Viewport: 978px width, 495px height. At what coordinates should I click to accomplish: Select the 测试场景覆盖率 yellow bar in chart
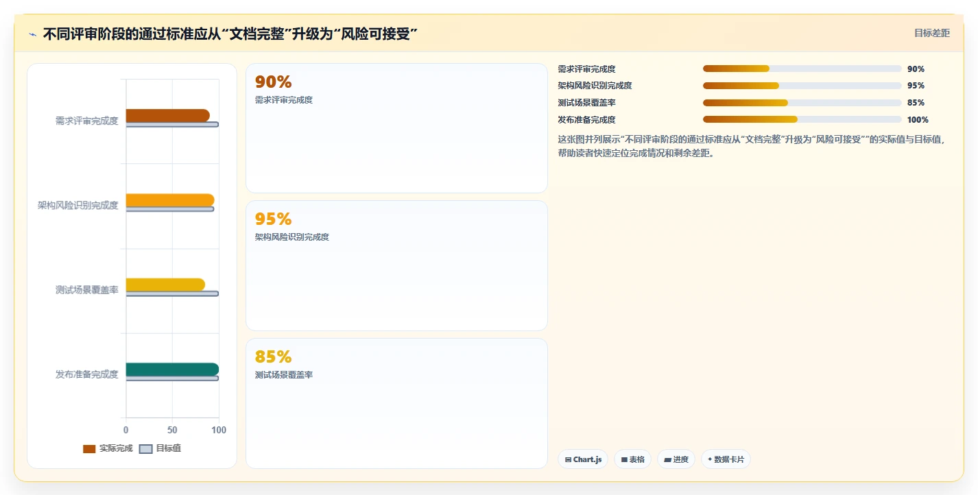[165, 285]
